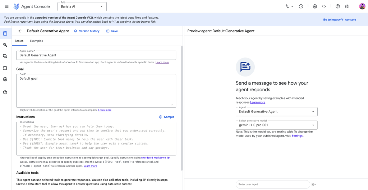
Task: Focus the Enter user input field
Action: pyautogui.click(x=273, y=184)
